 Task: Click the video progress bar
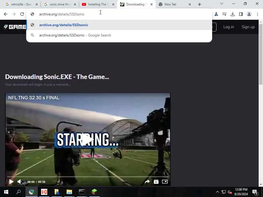[x=88, y=176]
